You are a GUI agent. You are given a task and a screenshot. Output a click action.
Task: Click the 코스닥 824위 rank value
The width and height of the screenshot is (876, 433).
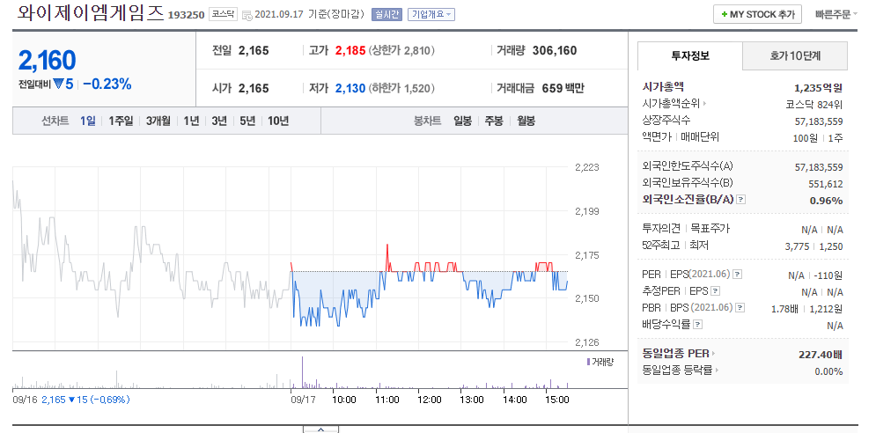coord(814,105)
